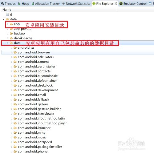Screen dimensions: 154x154
Task: Select the com.android.launcher folder
Action: coord(34,128)
